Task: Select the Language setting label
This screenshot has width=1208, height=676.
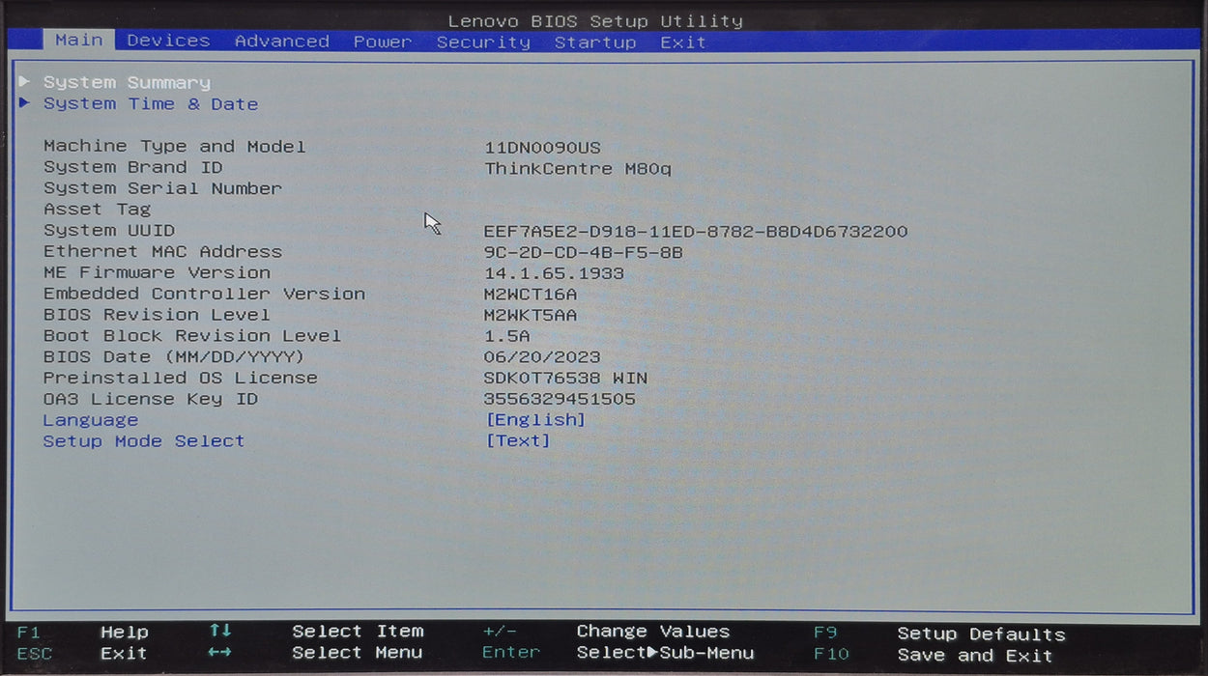Action: pyautogui.click(x=91, y=420)
